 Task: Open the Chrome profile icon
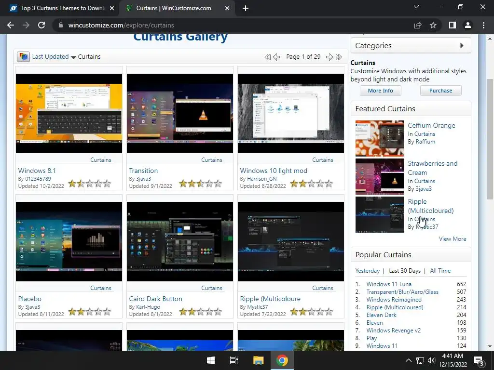click(468, 25)
